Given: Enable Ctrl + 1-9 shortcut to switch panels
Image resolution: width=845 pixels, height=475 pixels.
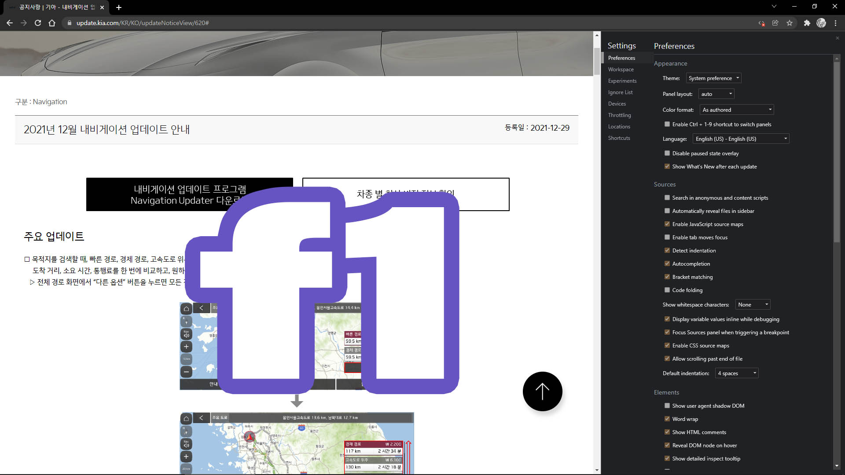Looking at the screenshot, I should 667,124.
